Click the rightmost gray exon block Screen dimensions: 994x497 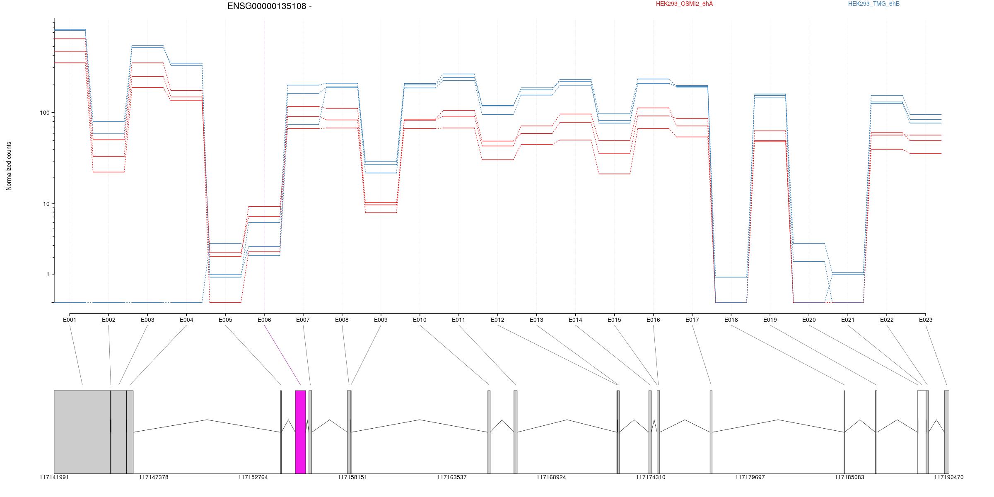click(x=947, y=432)
